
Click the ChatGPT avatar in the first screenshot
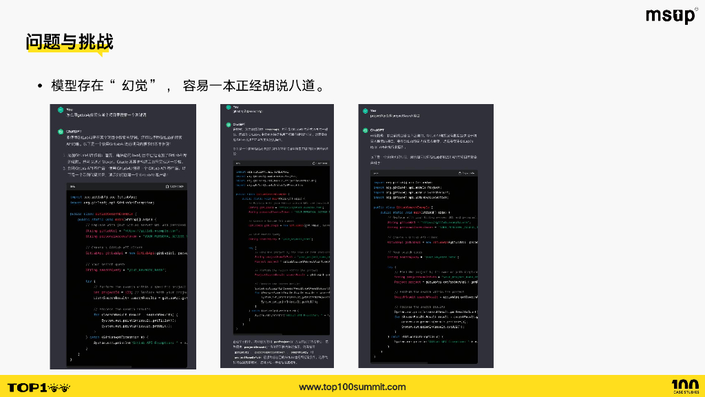pyautogui.click(x=61, y=130)
